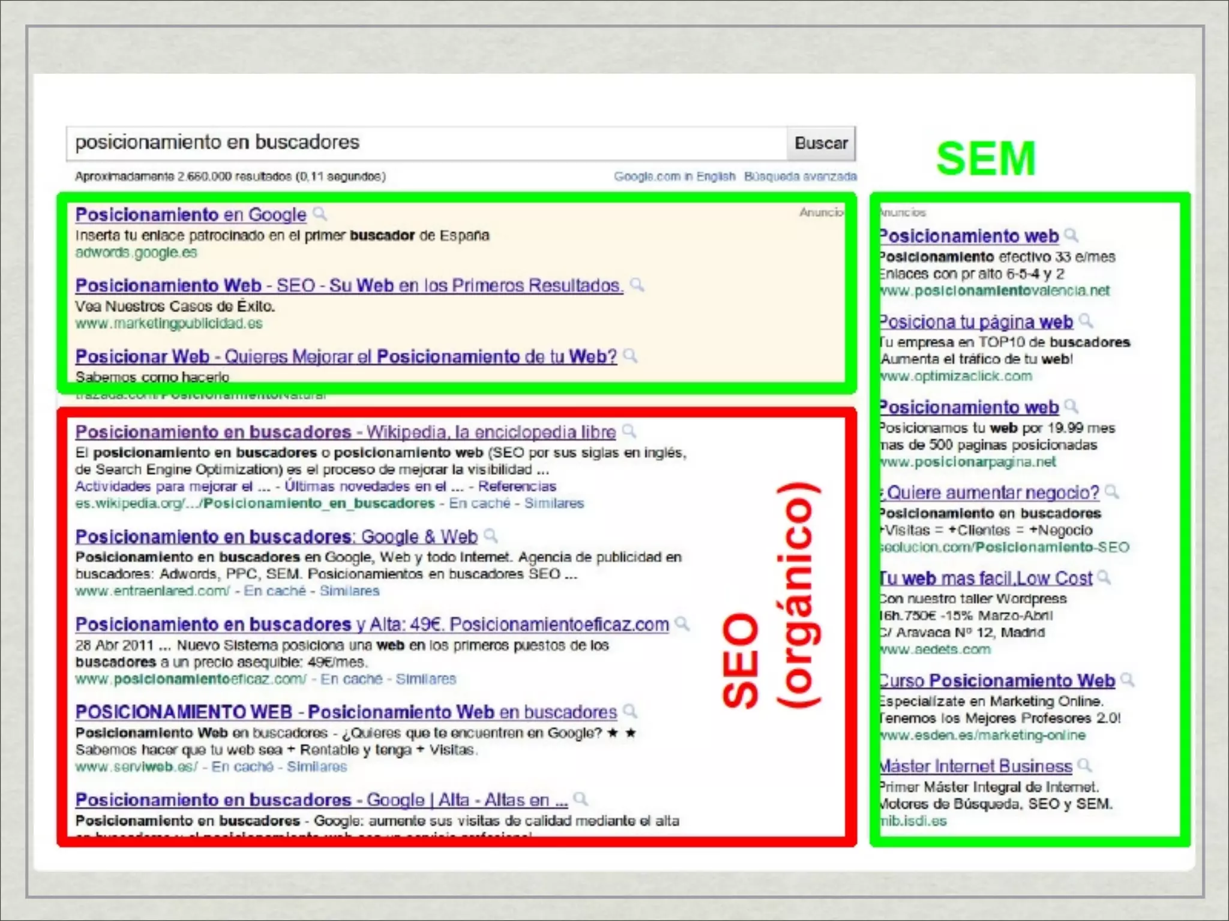Image resolution: width=1229 pixels, height=921 pixels.
Task: Open ¿Quiere aumentar negocio? sidebar ad
Action: point(990,492)
